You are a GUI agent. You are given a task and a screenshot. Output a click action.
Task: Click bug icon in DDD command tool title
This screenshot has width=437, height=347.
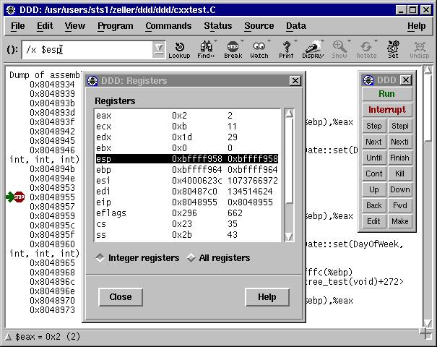[x=368, y=80]
